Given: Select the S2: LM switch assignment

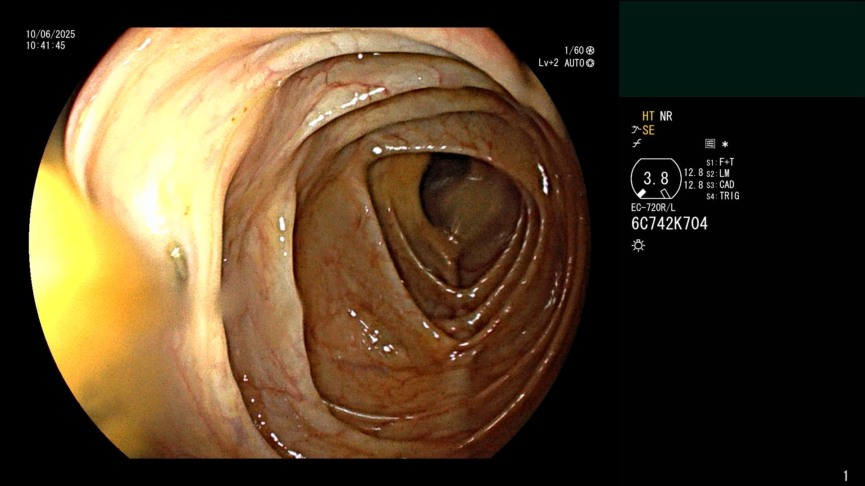Looking at the screenshot, I should [x=718, y=173].
